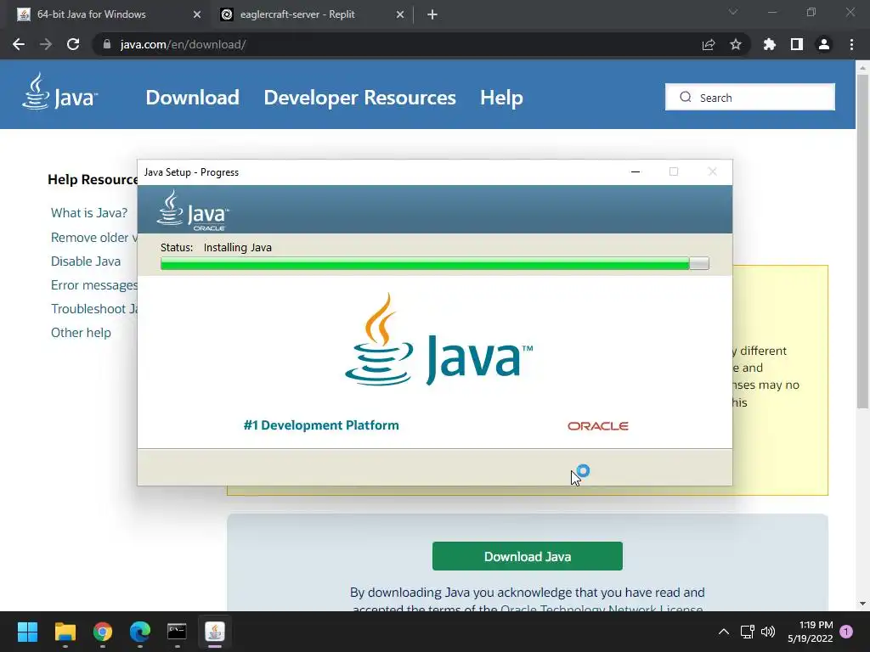
Task: Click the large Java logo in the installer
Action: point(438,340)
